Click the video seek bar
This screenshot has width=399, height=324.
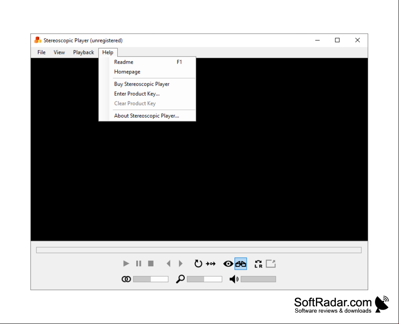(199, 250)
